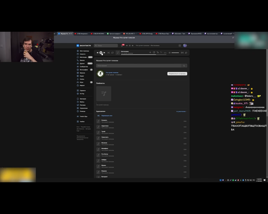Switch to the green-icon spreadsheet browser tab
The width and height of the screenshot is (268, 214).
pyautogui.click(x=114, y=34)
